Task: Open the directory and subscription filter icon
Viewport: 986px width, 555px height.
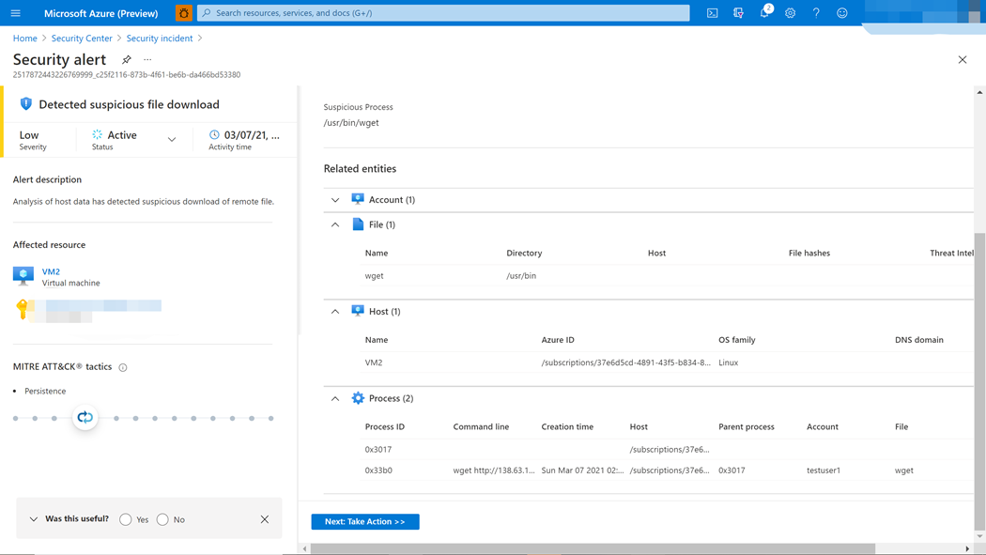Action: pyautogui.click(x=738, y=13)
